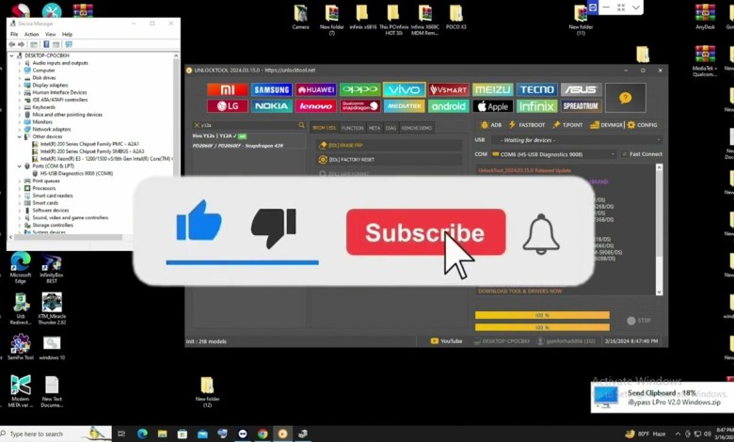Select the ASUS brand tile
Image resolution: width=734 pixels, height=442 pixels.
point(581,89)
